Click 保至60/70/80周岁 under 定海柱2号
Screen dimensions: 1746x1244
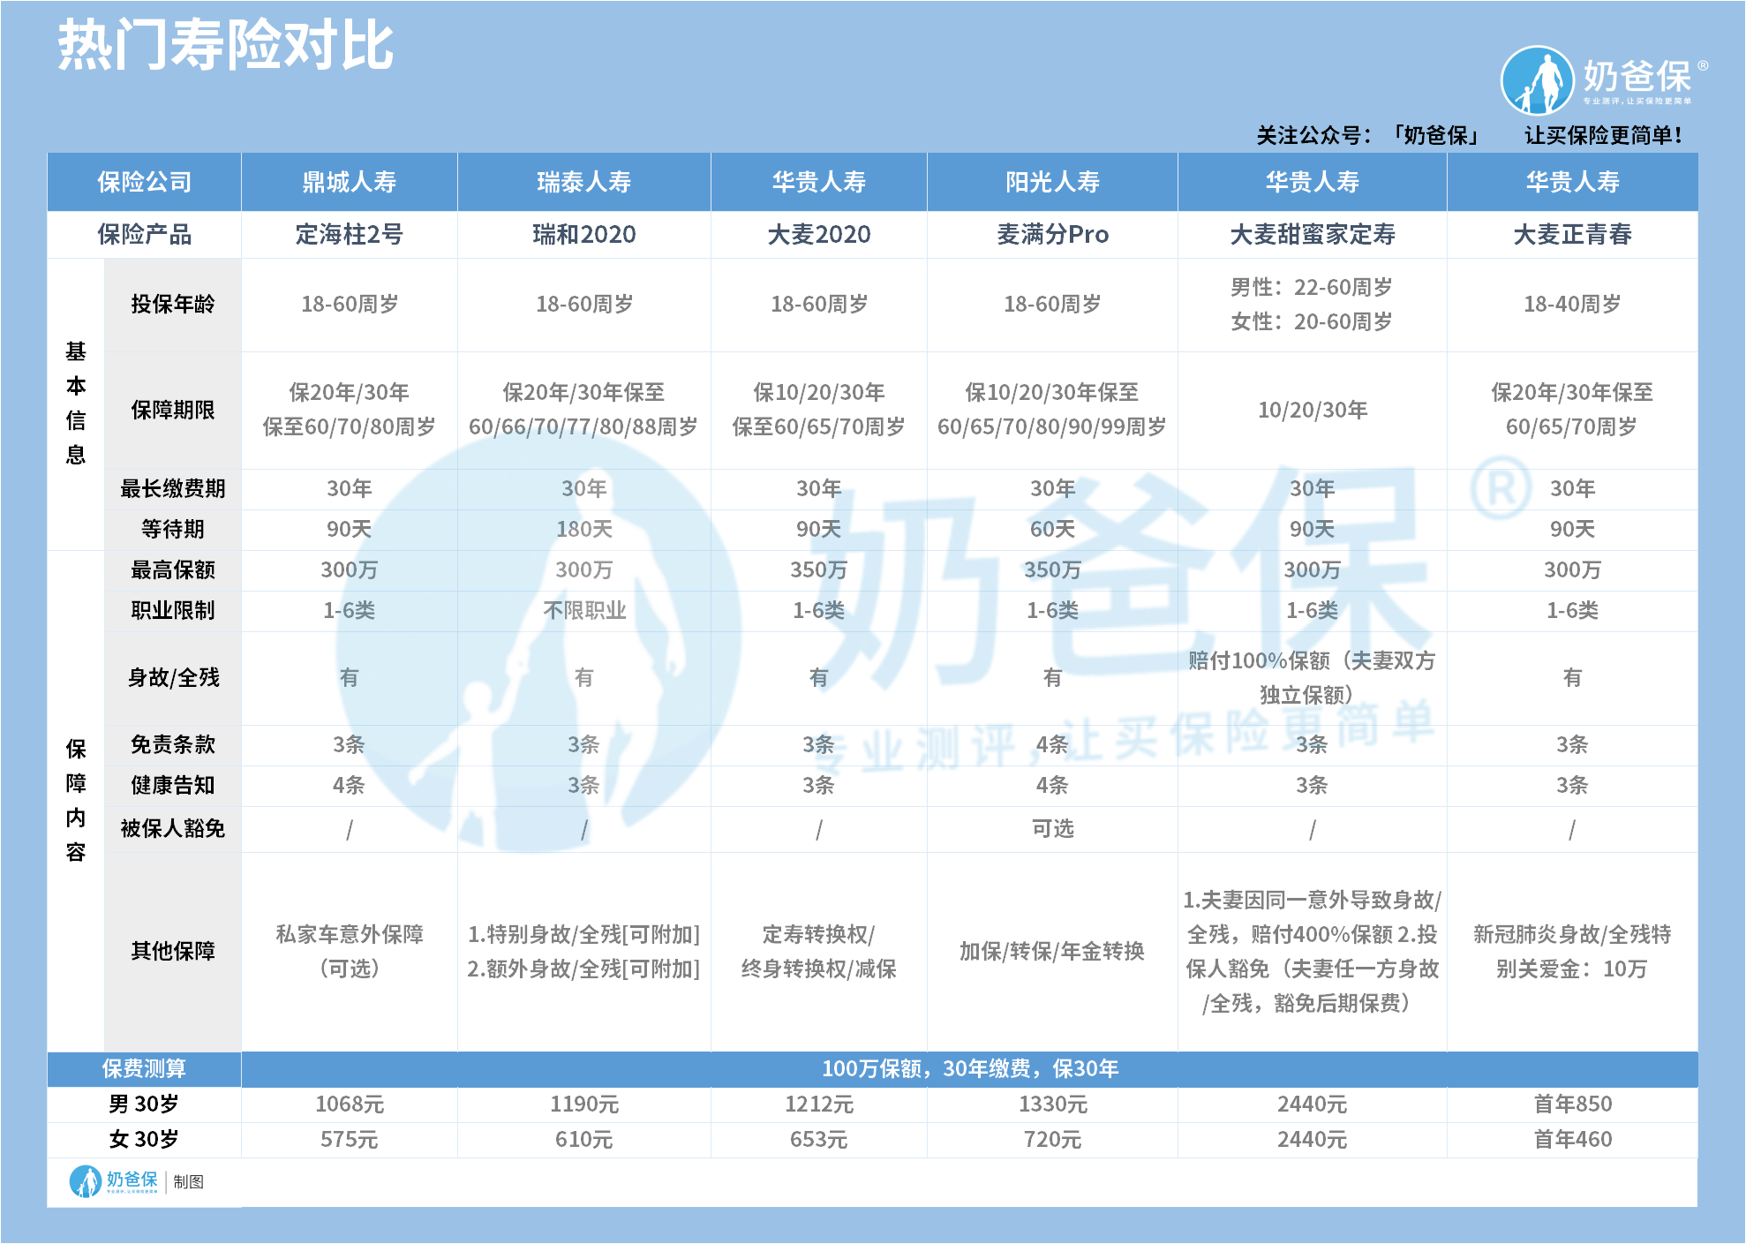pos(350,426)
